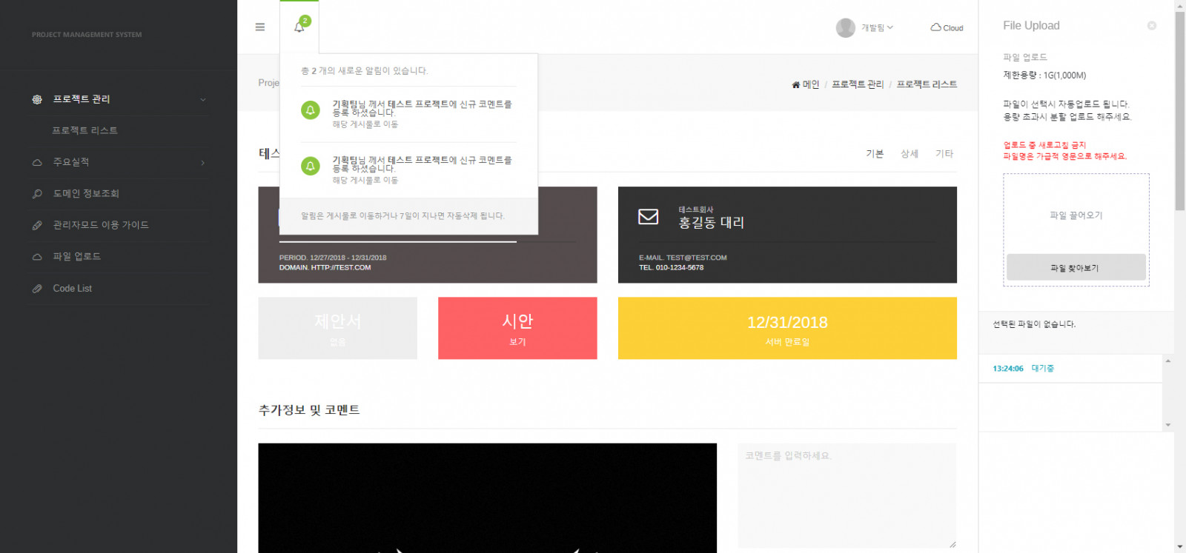The height and width of the screenshot is (553, 1186).
Task: Click the File Upload panel title
Action: (x=1031, y=25)
